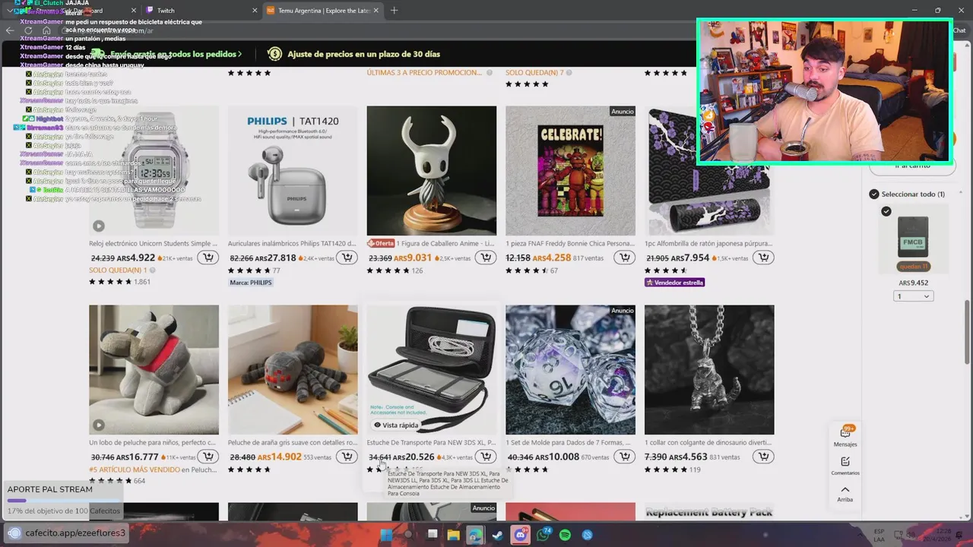Click SOLO QUEDA(N) 1 under the watch
Viewport: 973px width, 547px height.
pyautogui.click(x=118, y=270)
